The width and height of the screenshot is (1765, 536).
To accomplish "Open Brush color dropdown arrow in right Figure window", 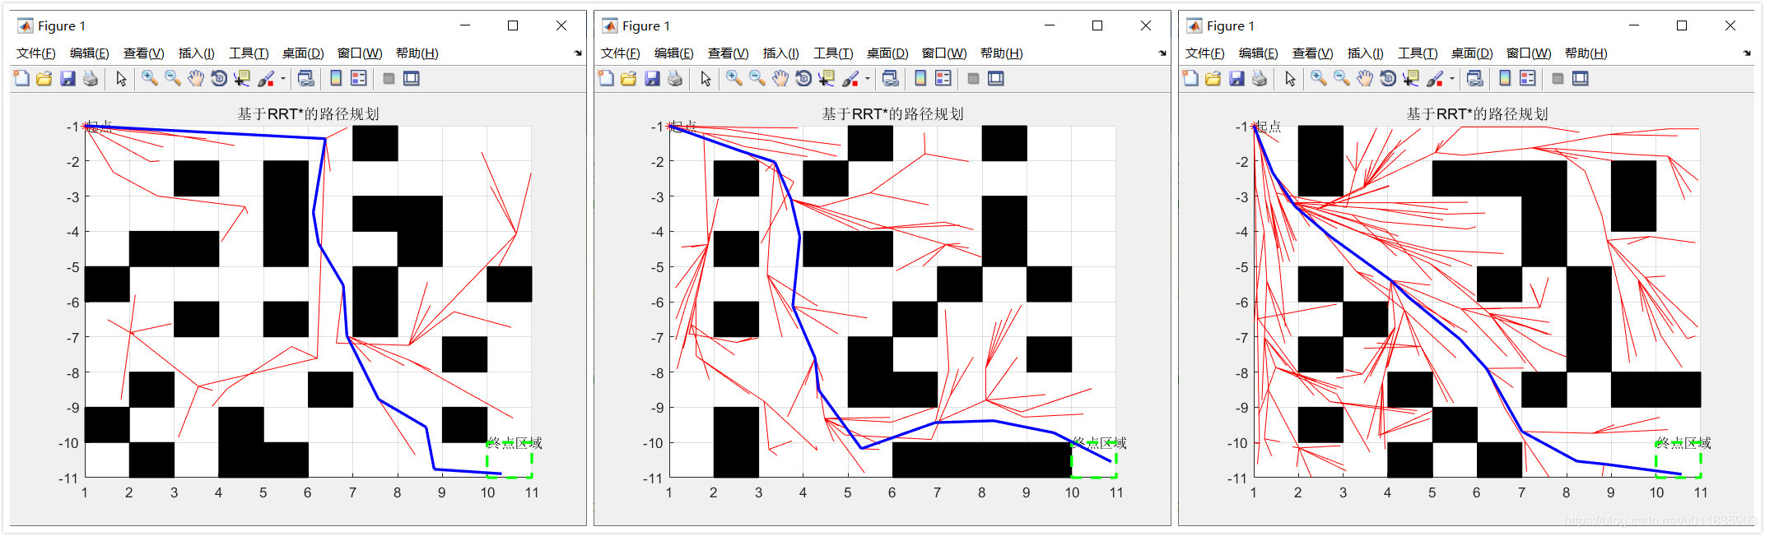I will (1452, 79).
